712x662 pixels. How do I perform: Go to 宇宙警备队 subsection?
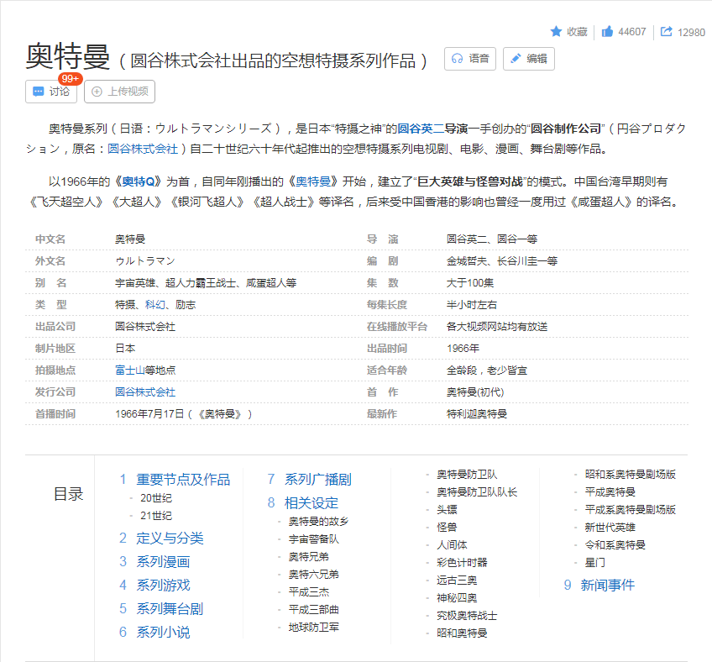pos(314,539)
